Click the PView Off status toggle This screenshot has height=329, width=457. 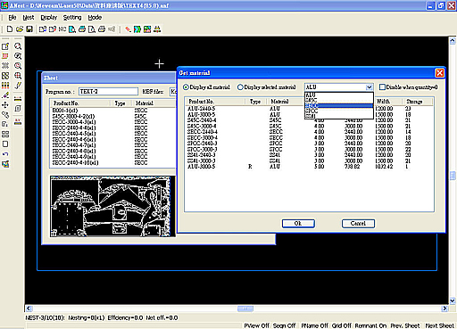pos(256,325)
